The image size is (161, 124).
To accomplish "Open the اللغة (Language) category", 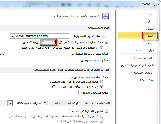I will (151, 43).
